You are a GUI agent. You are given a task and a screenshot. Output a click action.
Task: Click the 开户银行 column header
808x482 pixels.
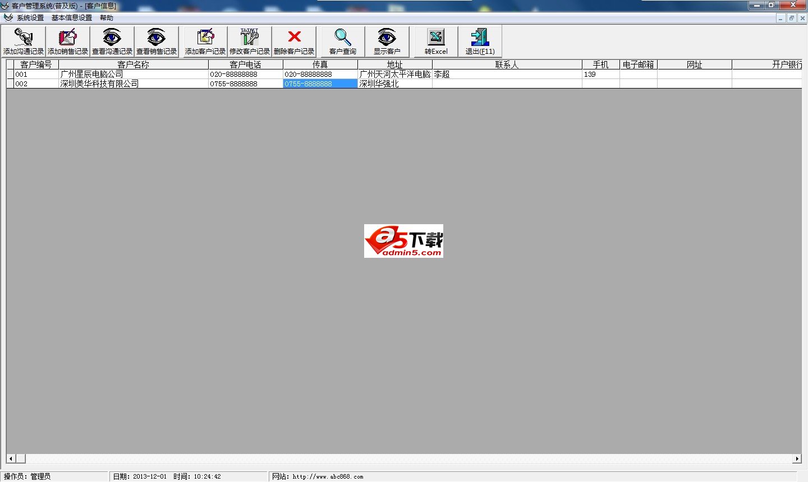(x=767, y=64)
